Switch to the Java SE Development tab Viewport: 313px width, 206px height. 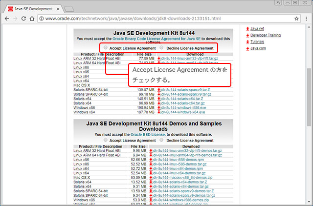pyautogui.click(x=33, y=9)
